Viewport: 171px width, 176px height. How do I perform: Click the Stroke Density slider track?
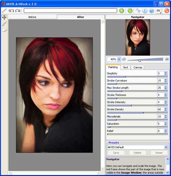(137, 113)
